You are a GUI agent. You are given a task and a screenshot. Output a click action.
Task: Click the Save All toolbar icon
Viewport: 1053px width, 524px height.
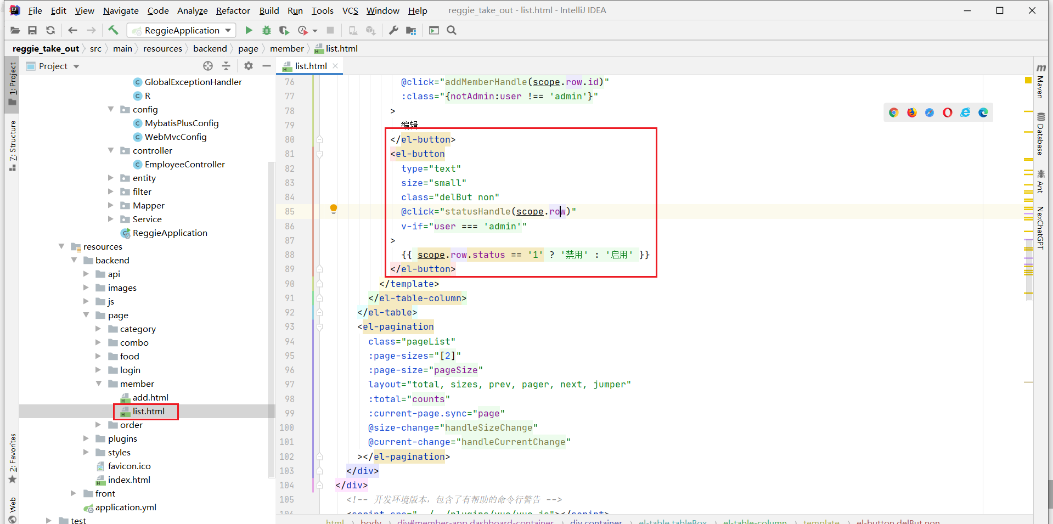[x=32, y=30]
